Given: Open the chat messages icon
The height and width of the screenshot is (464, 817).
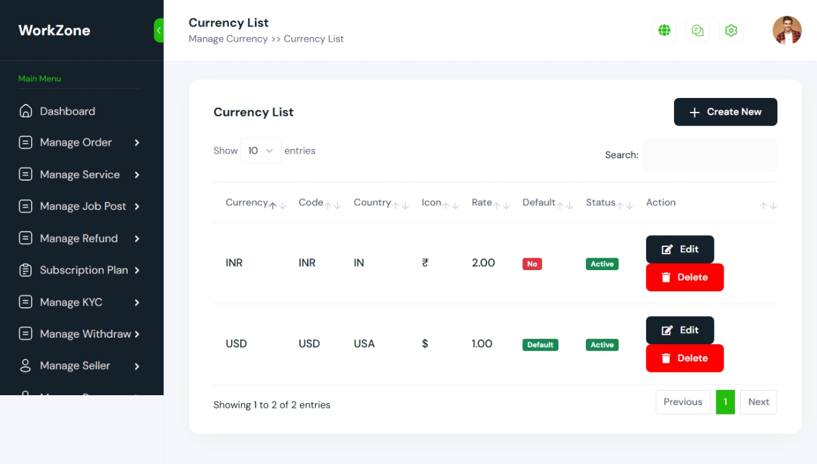Looking at the screenshot, I should 697,30.
